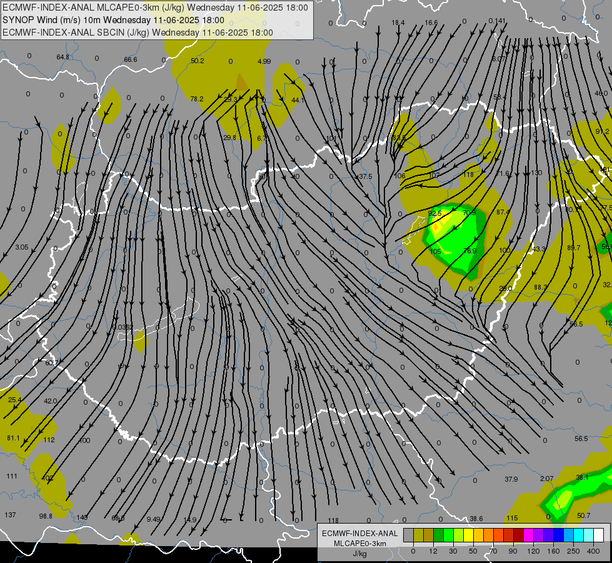Click the map value 50.7
The width and height of the screenshot is (612, 563).
click(583, 515)
